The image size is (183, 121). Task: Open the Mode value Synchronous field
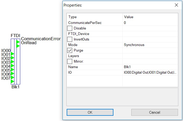point(150,45)
